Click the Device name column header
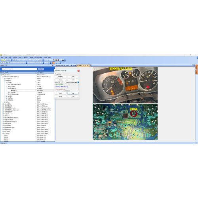Viewport: 198px width, 198px height. (18, 73)
